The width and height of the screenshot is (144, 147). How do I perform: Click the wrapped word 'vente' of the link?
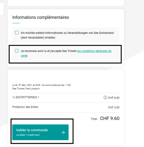coord(24,56)
